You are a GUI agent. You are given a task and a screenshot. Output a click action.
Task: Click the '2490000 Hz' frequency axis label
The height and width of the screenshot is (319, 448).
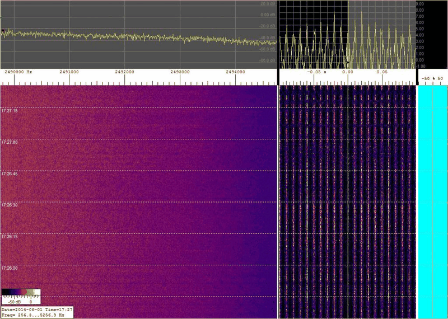coord(18,72)
